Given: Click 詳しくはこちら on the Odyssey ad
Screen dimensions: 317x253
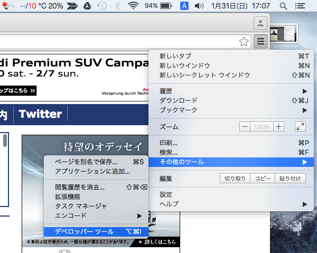Looking at the screenshot, I should pyautogui.click(x=157, y=242).
